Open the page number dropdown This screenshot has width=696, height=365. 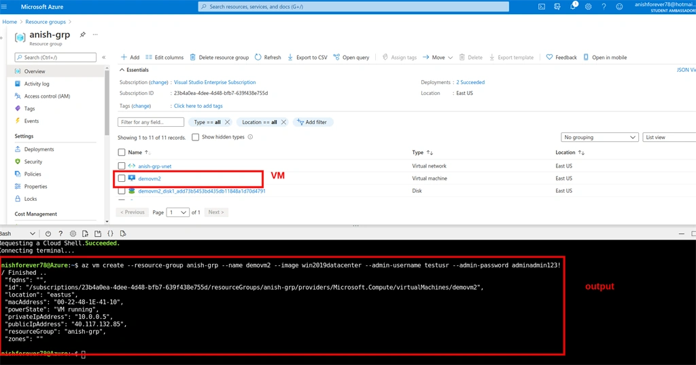point(177,212)
